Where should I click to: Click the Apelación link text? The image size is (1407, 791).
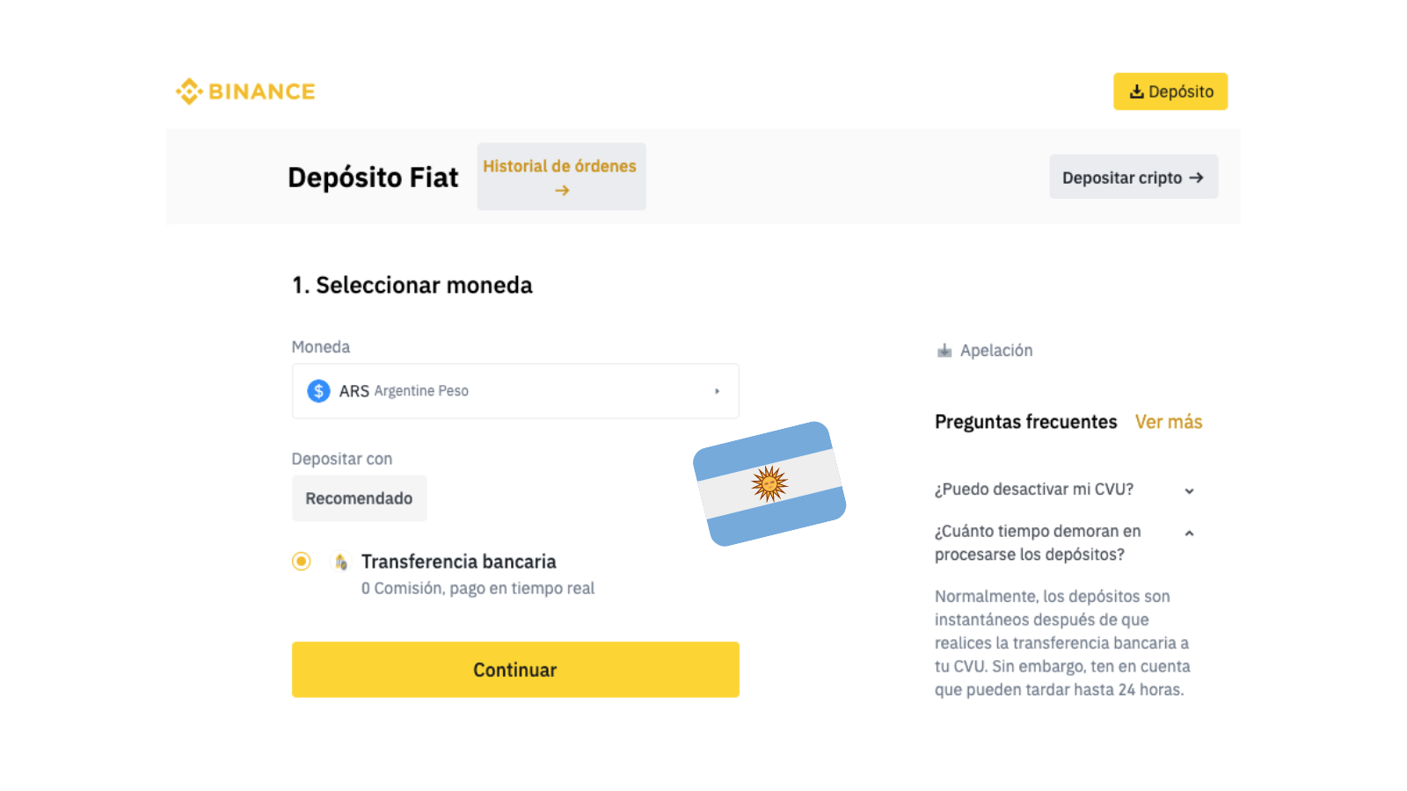(996, 351)
